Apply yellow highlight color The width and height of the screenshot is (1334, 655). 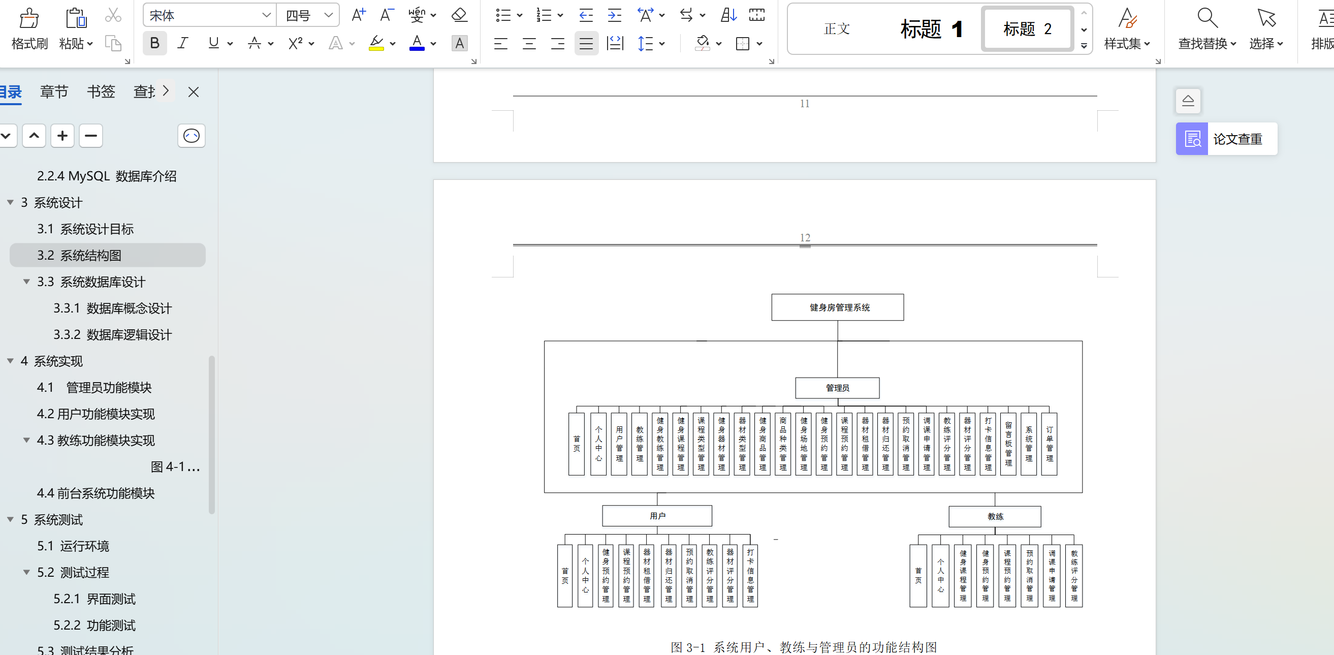coord(376,43)
